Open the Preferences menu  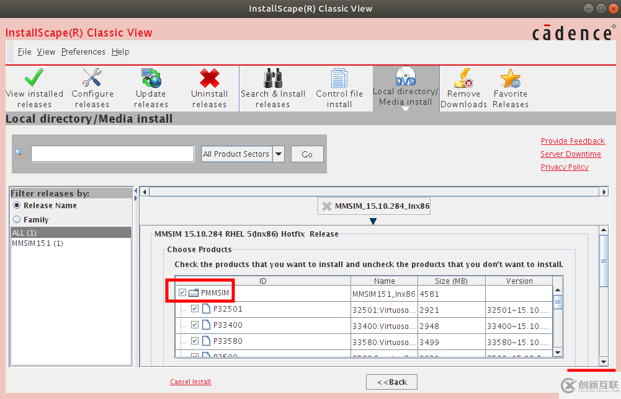(83, 51)
